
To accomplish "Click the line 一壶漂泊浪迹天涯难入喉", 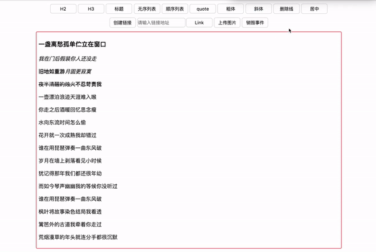I will tap(68, 97).
